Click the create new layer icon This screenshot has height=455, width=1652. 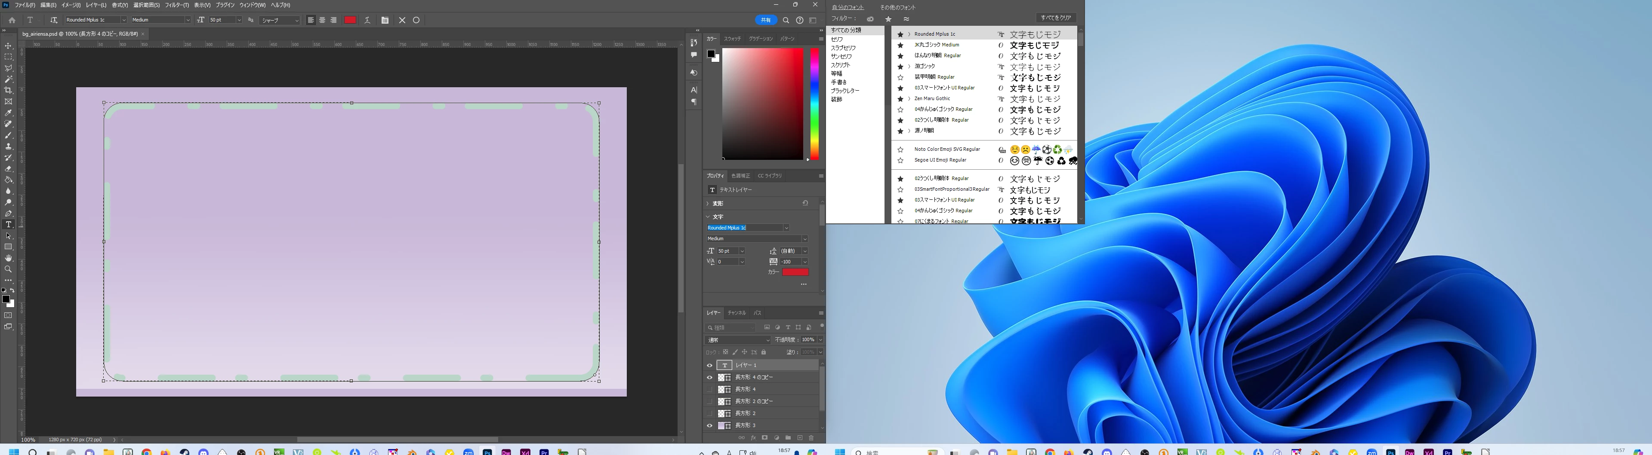click(x=800, y=438)
